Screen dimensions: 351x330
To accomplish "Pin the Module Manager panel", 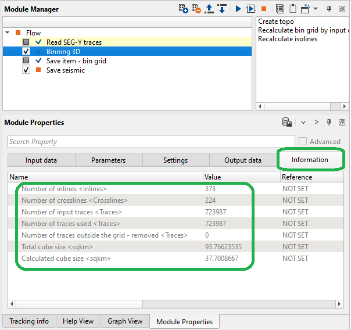I will coord(329,9).
